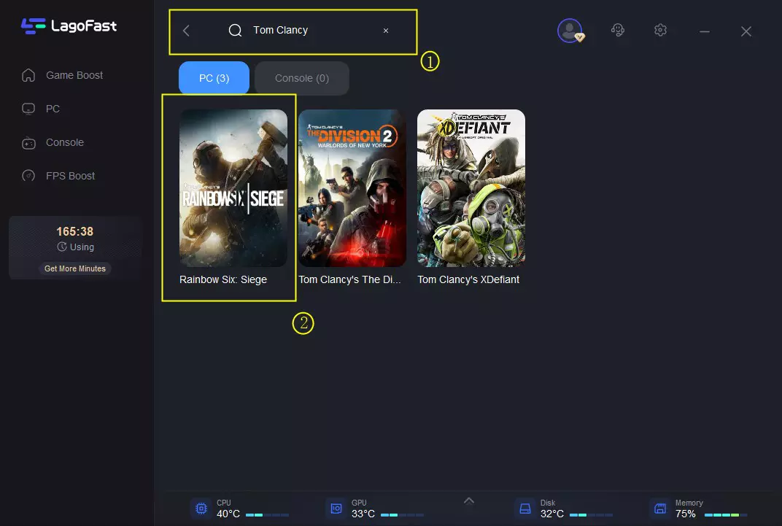Click the Memory usage icon

(x=659, y=508)
